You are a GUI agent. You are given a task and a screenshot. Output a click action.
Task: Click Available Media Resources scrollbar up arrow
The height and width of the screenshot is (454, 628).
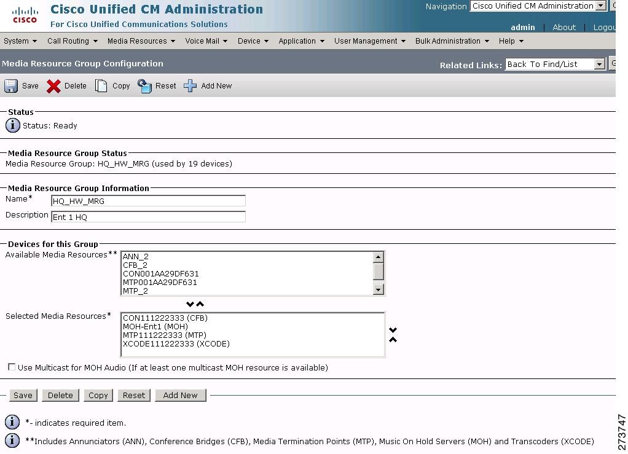[378, 257]
